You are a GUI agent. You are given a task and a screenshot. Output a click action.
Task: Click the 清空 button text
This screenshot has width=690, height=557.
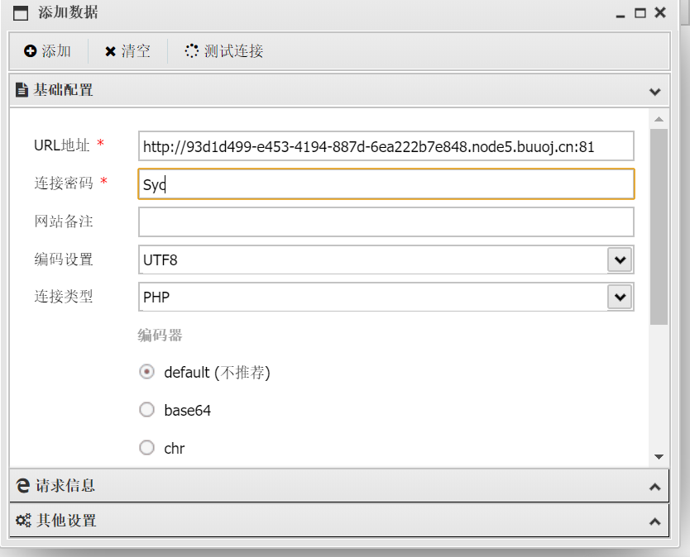click(x=136, y=51)
